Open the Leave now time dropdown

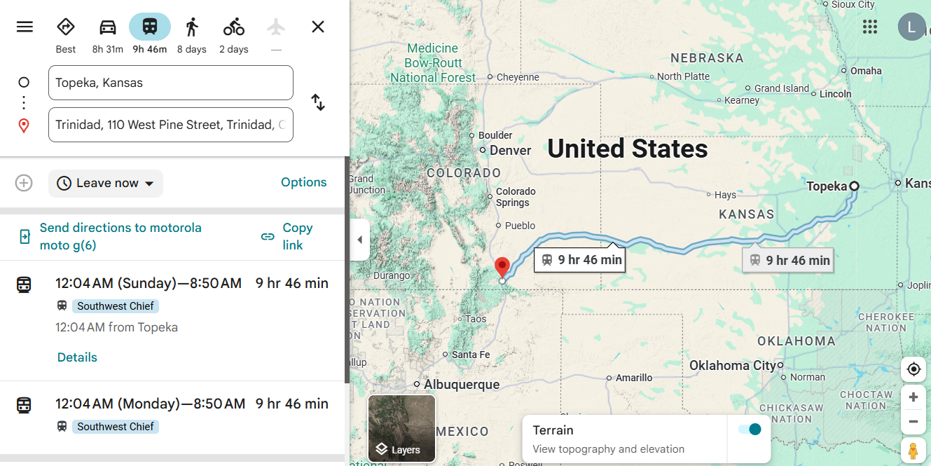pos(106,183)
